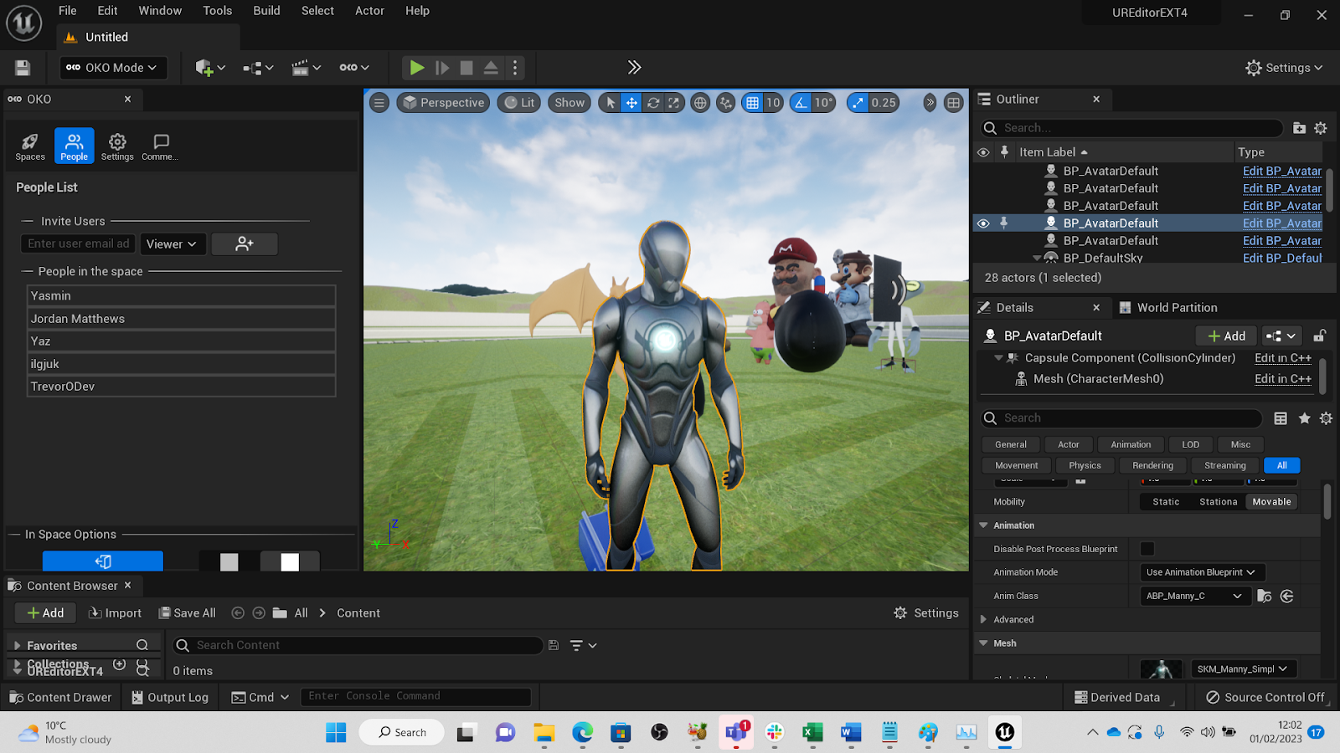Collapse the Animation section in Details
This screenshot has width=1340, height=753.
(x=984, y=525)
